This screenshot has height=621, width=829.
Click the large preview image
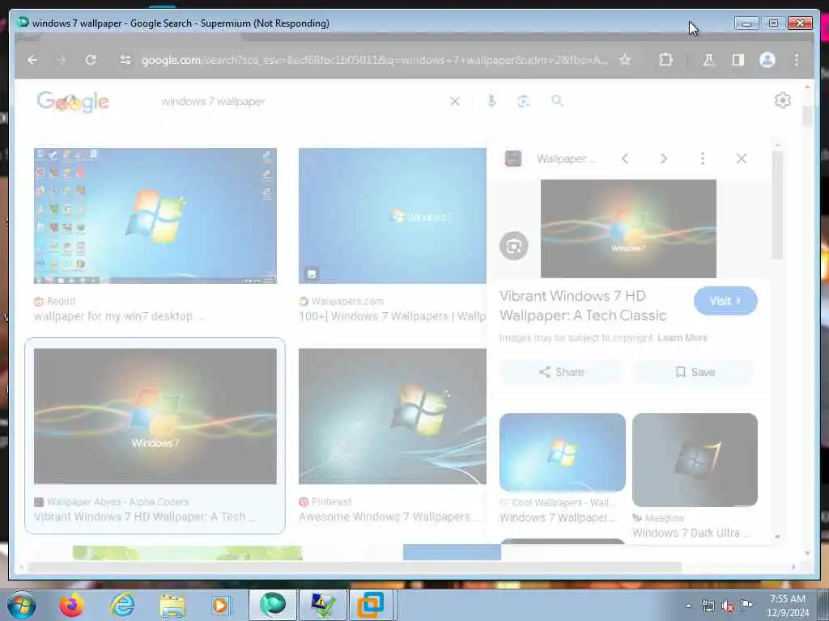coord(628,229)
